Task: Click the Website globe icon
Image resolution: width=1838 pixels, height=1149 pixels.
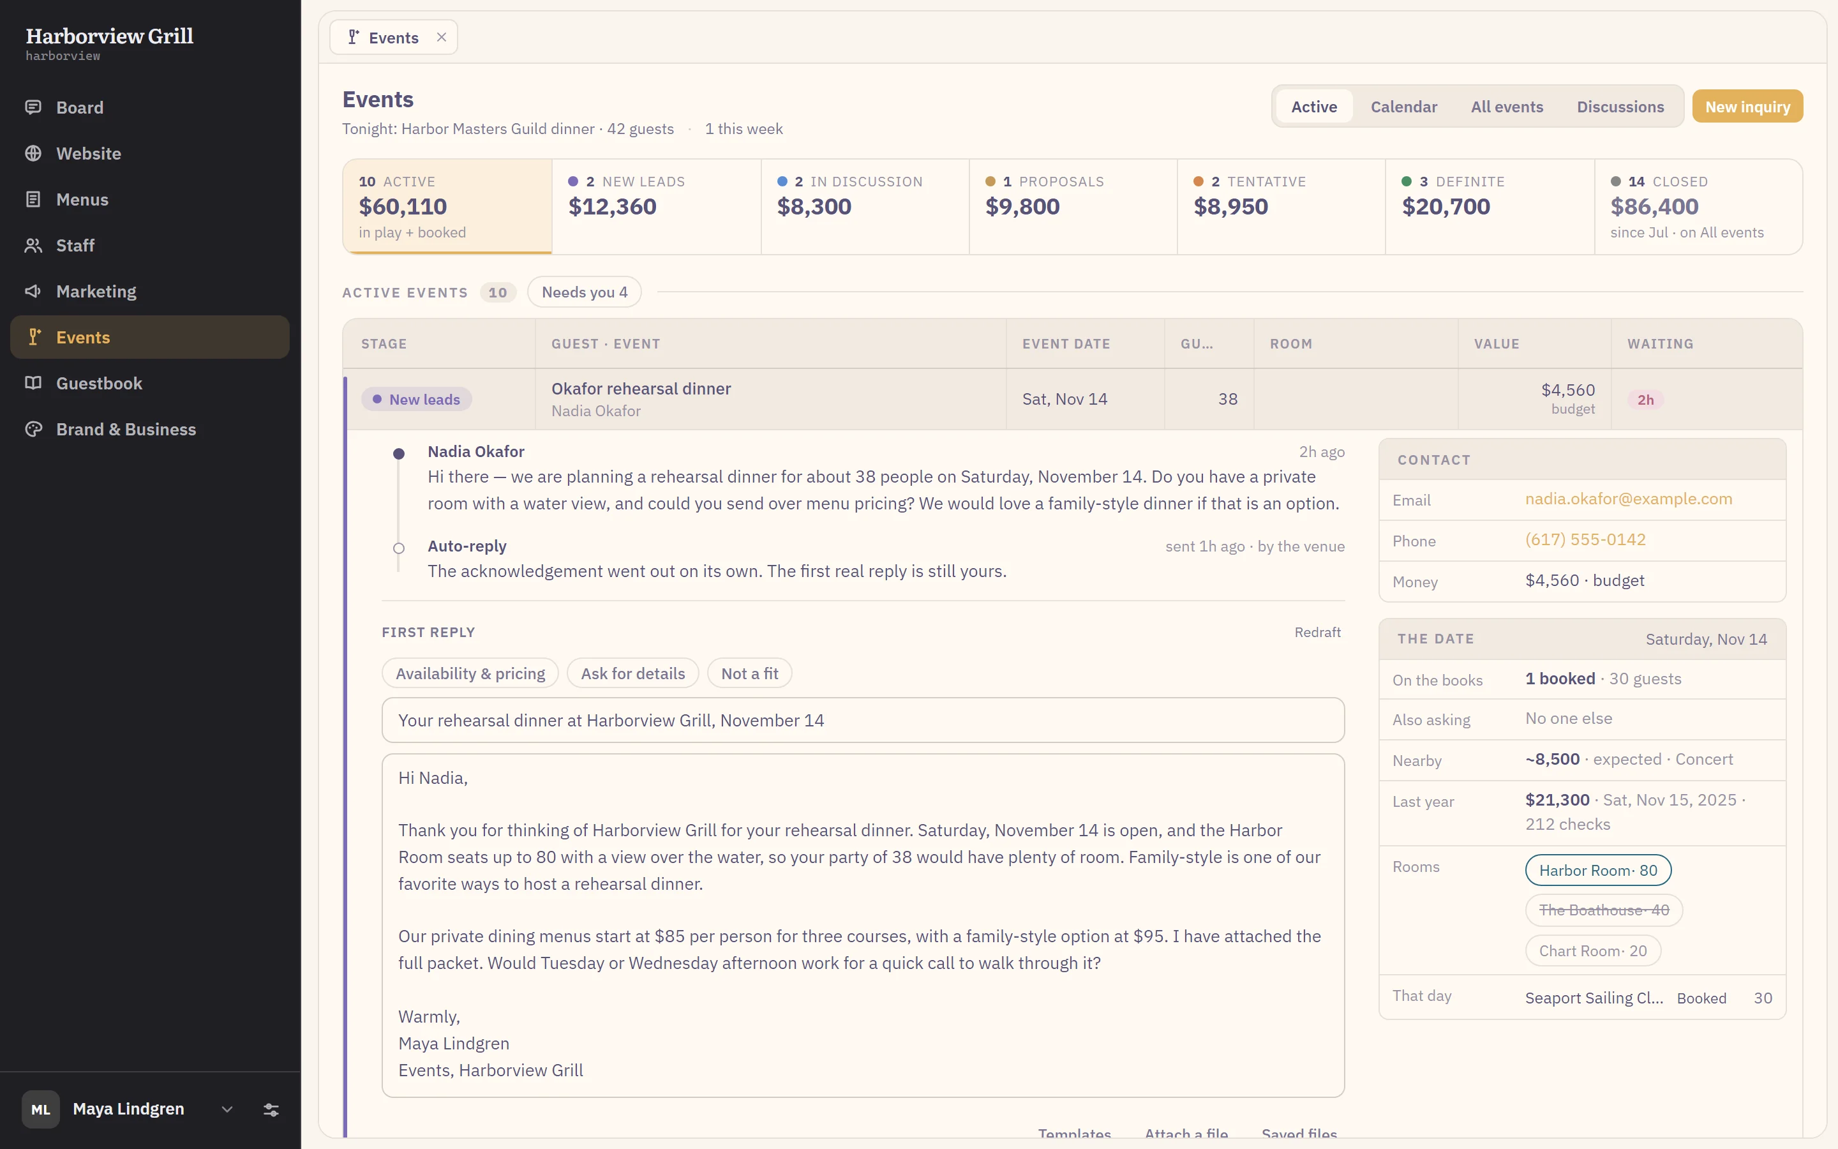Action: point(33,153)
